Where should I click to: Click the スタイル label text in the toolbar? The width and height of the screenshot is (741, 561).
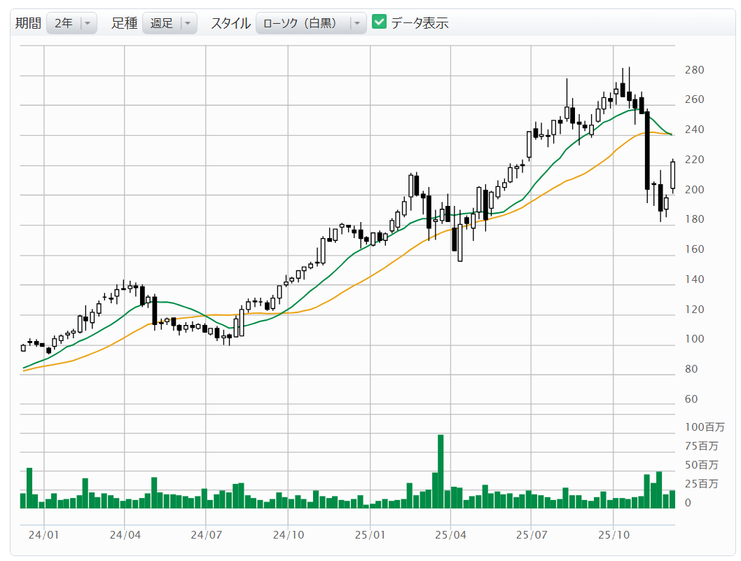point(230,23)
